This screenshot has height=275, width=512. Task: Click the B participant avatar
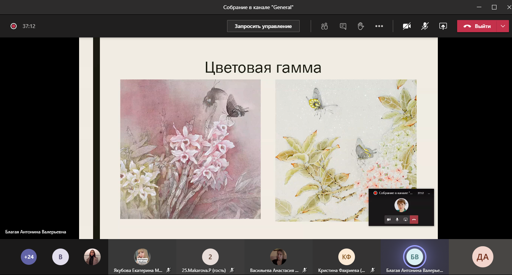pyautogui.click(x=60, y=257)
